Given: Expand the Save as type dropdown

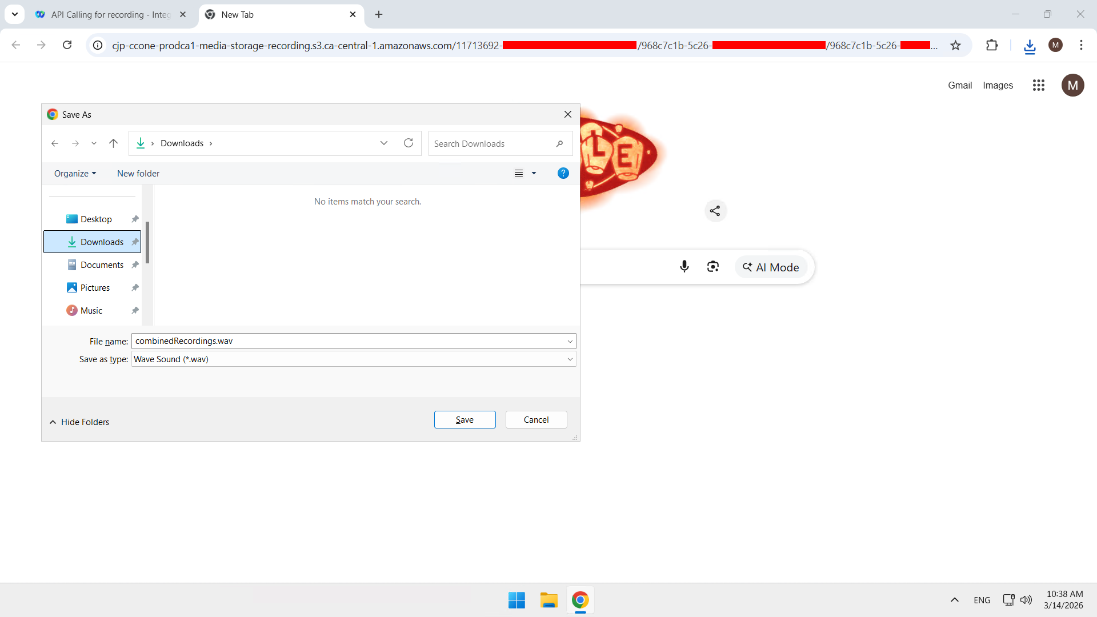Looking at the screenshot, I should point(570,359).
